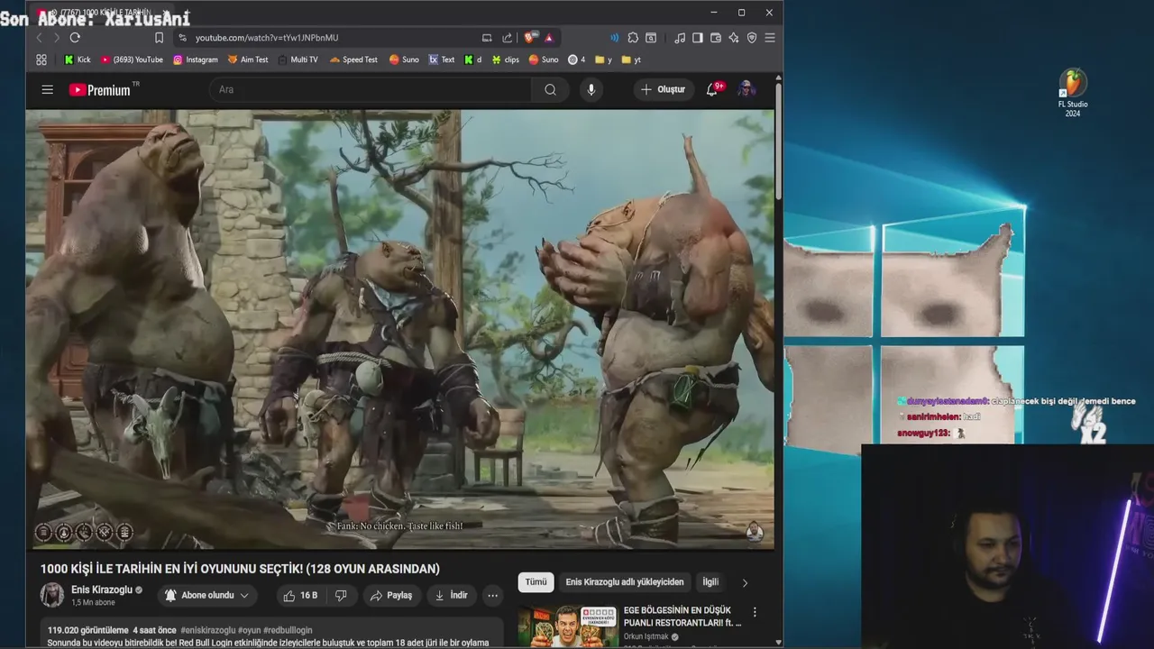This screenshot has width=1154, height=649.
Task: Bookmark this page icon
Action: 159,38
